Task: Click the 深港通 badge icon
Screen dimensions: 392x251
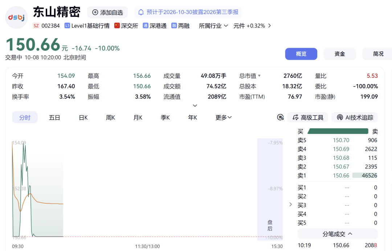Action: click(145, 26)
